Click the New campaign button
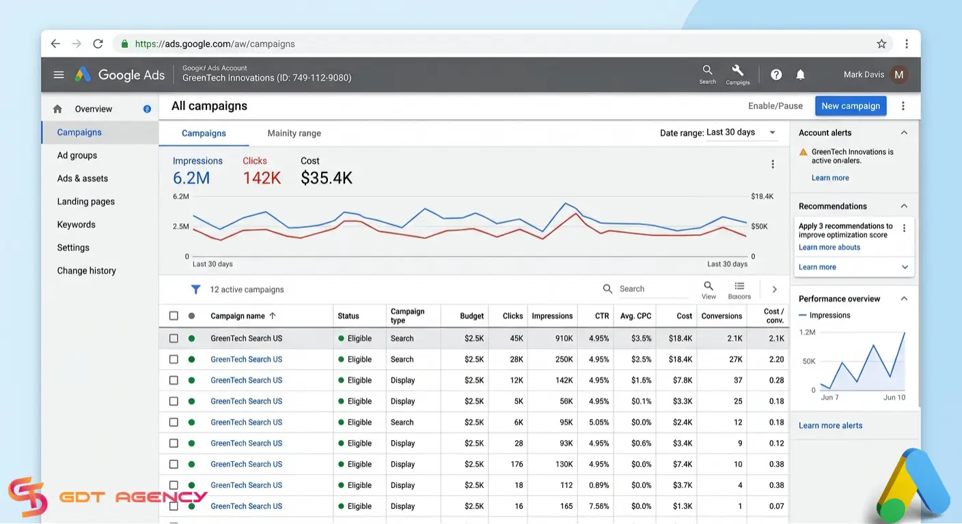Image resolution: width=962 pixels, height=524 pixels. [851, 106]
